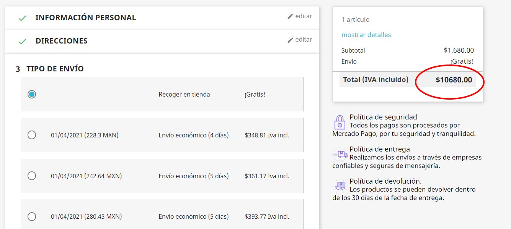Click editar link for Direcciones
The image size is (511, 229).
[x=304, y=40]
